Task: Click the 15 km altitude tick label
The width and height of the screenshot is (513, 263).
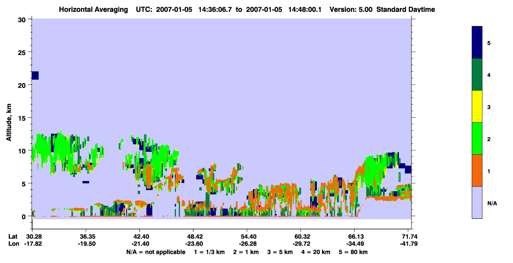Action: click(24, 118)
